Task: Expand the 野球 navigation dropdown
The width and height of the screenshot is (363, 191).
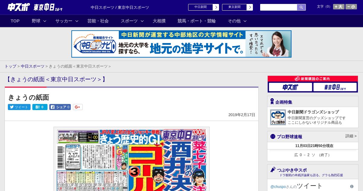Action: click(39, 21)
